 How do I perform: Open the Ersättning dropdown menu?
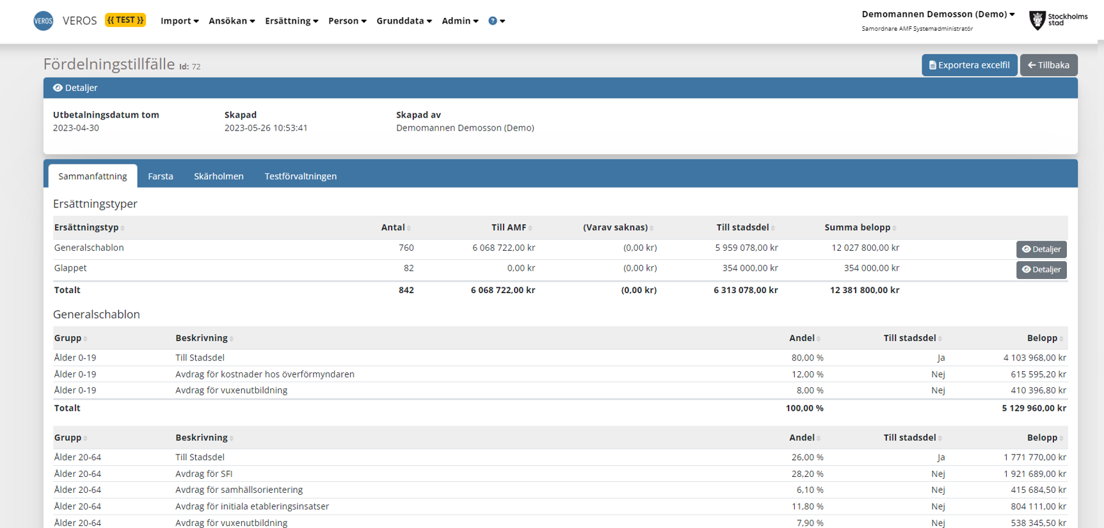point(291,21)
